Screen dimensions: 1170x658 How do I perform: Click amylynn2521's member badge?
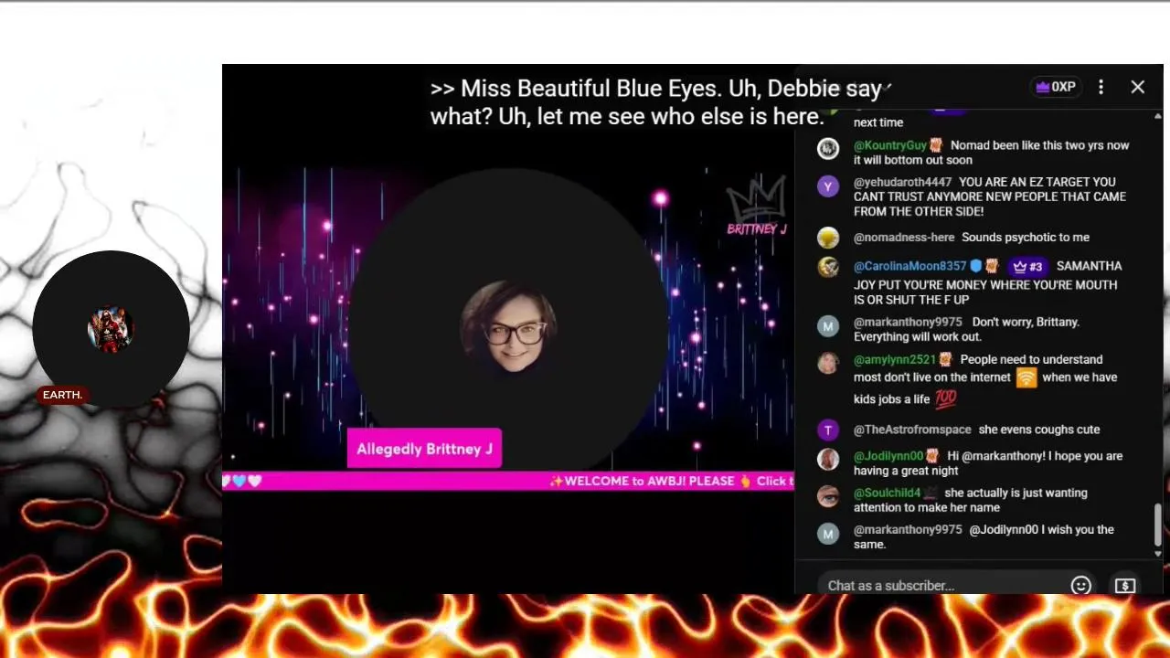[945, 359]
